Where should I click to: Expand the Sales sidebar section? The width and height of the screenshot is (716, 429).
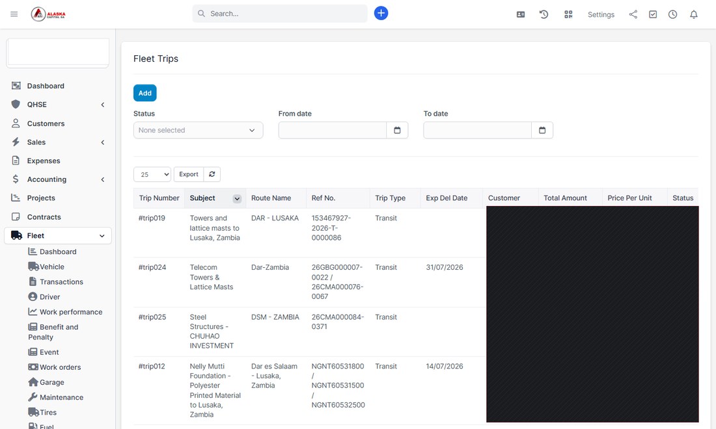point(57,142)
